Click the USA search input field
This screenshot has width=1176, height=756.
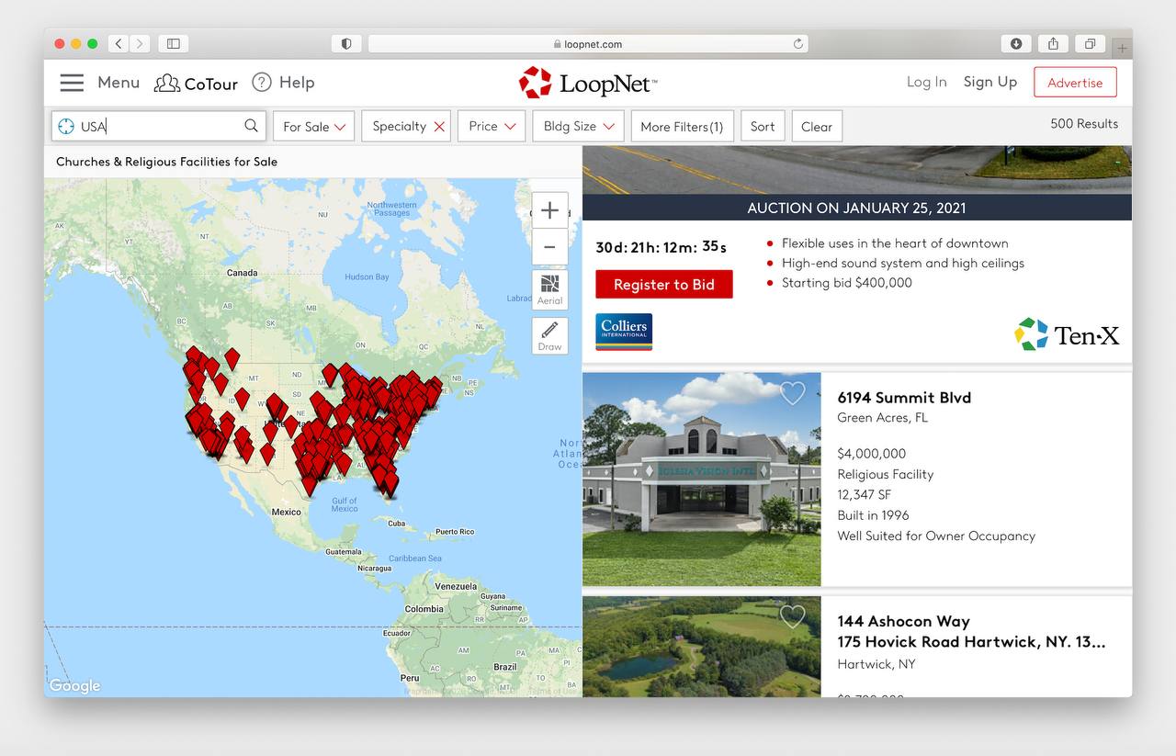click(158, 126)
